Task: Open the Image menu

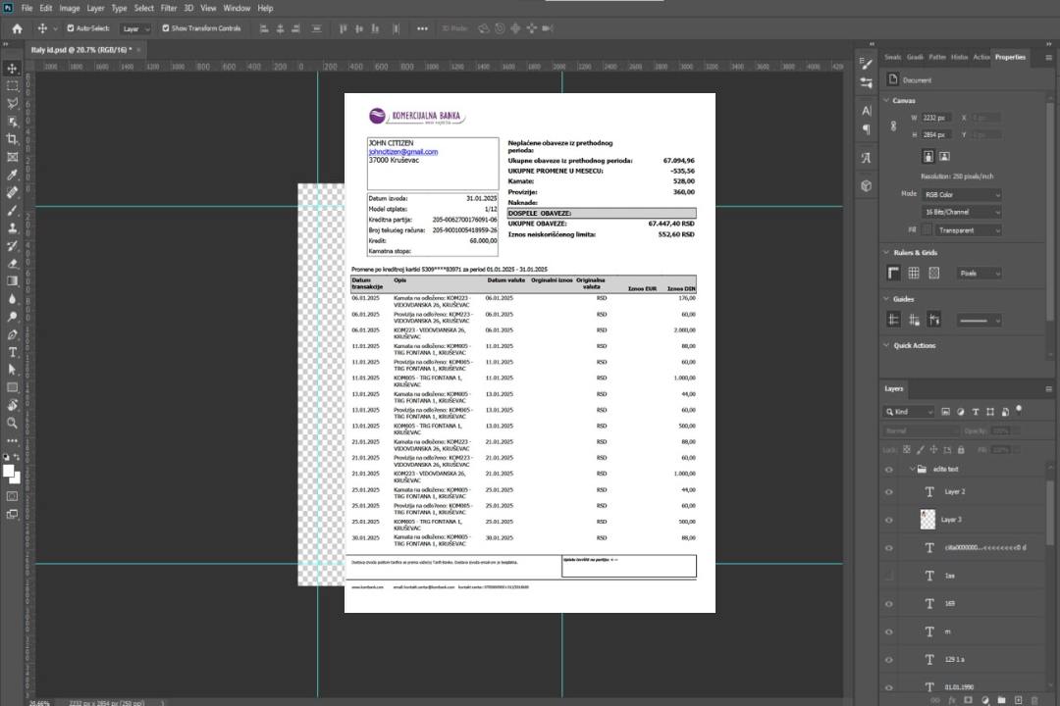Action: tap(69, 8)
